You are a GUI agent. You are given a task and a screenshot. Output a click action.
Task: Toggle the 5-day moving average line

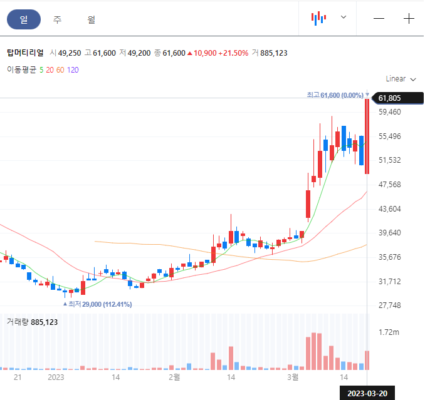pos(41,70)
